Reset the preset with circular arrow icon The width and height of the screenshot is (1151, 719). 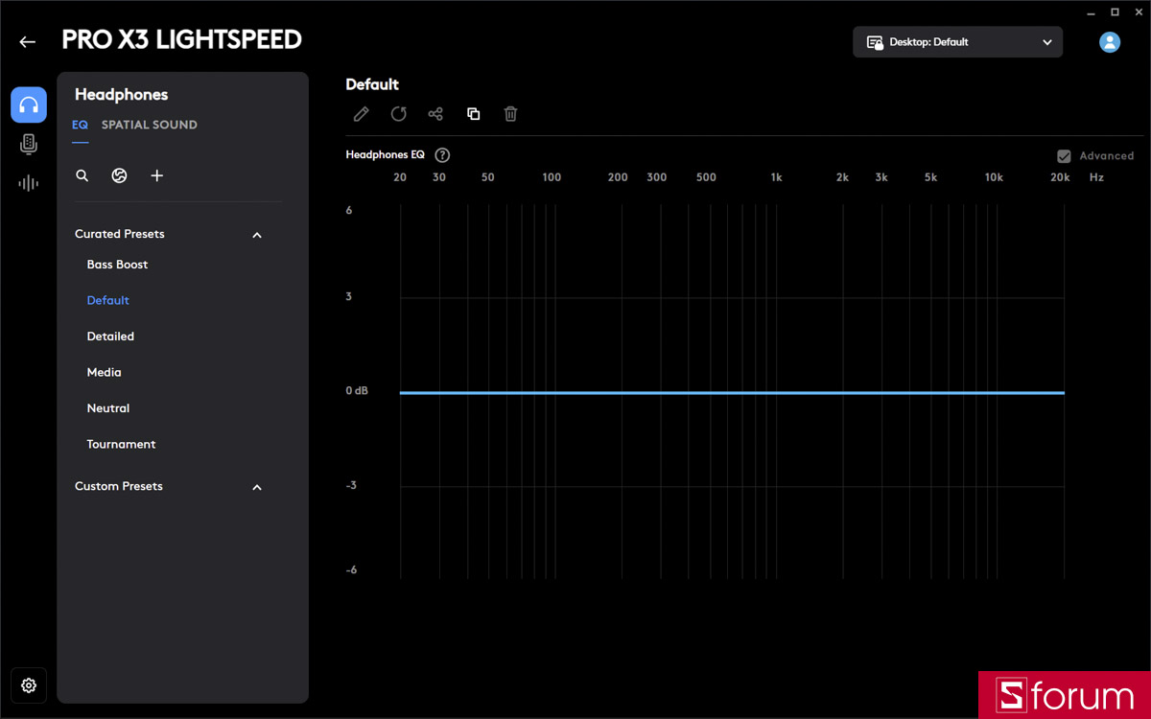tap(399, 114)
